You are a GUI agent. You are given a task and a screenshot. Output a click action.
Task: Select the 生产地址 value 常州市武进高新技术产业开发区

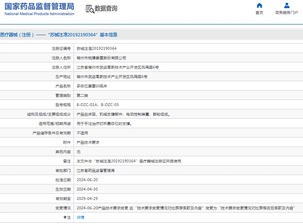[112, 77]
